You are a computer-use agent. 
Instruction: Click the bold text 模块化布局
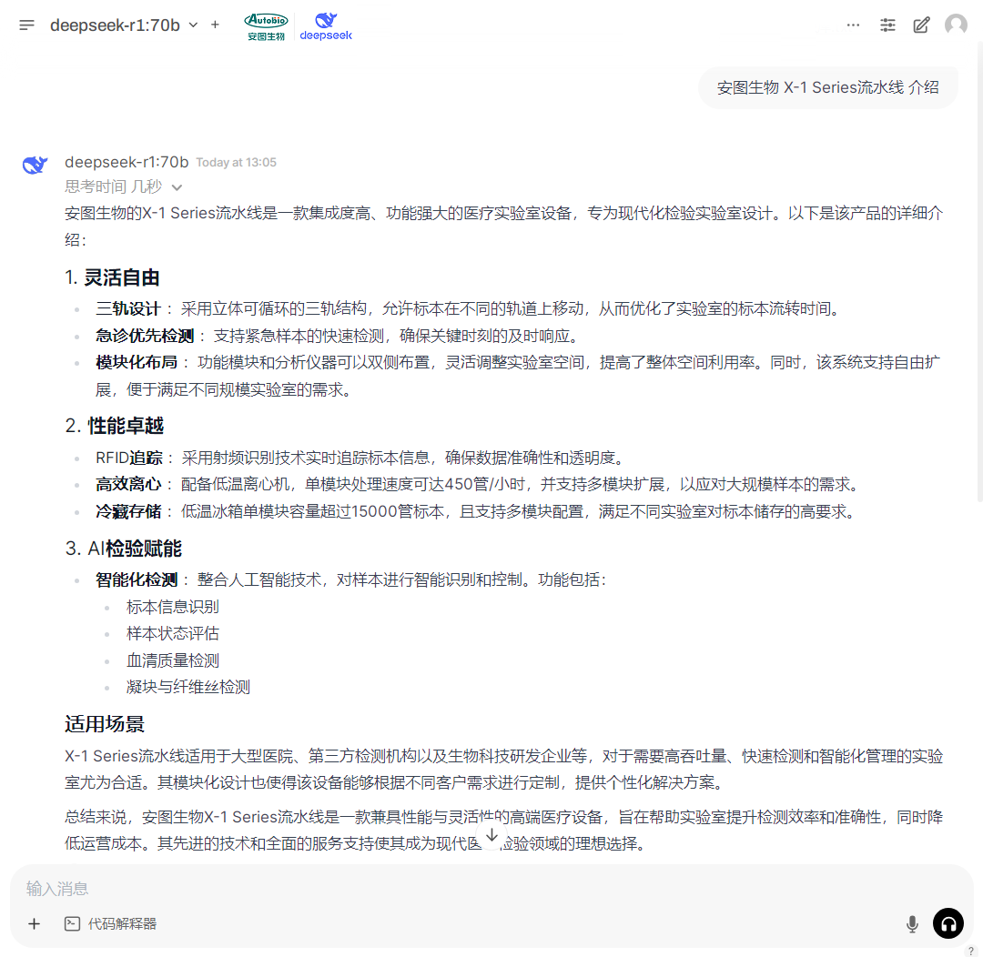point(136,363)
